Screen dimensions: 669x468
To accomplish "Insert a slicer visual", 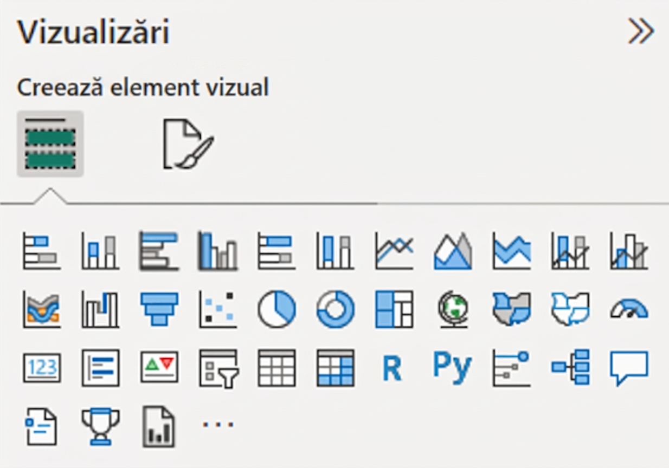I will click(218, 368).
